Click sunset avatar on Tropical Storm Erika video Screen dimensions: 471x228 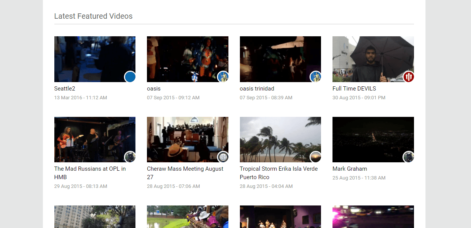(x=316, y=157)
